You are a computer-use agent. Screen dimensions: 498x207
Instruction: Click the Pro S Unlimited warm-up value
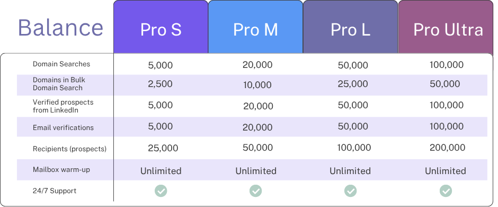161,171
